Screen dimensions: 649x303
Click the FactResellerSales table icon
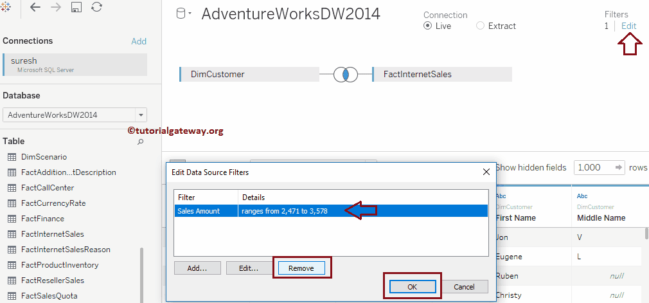pyautogui.click(x=12, y=280)
